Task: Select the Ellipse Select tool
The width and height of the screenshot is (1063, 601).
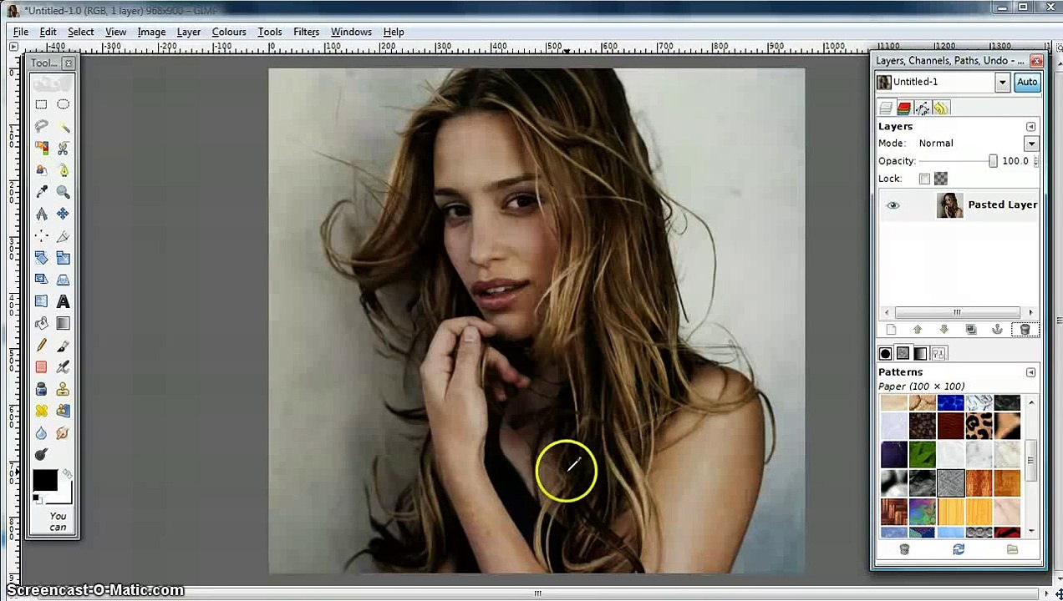Action: click(x=63, y=104)
